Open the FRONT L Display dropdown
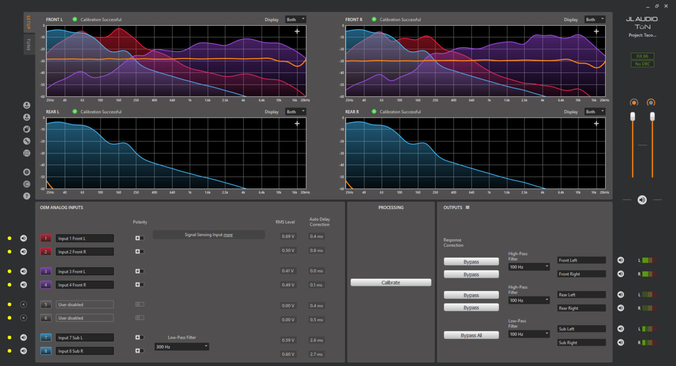Image resolution: width=676 pixels, height=366 pixels. (296, 20)
